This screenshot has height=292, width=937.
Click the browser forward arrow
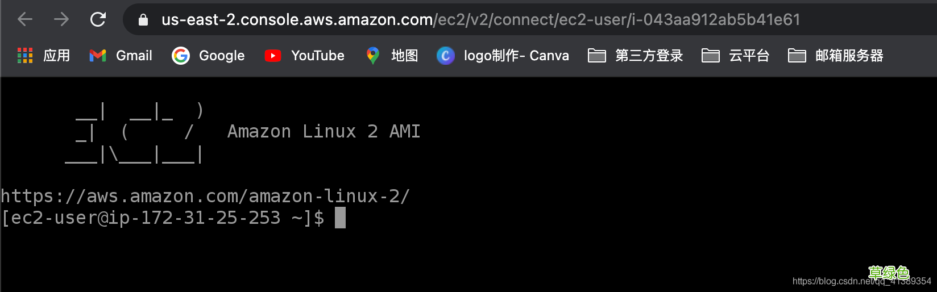pyautogui.click(x=61, y=20)
